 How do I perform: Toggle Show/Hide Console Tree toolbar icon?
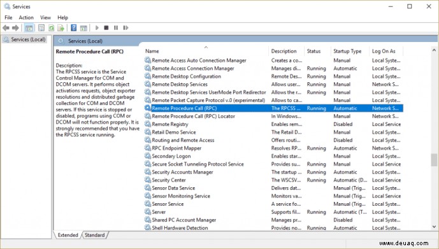[x=29, y=27]
